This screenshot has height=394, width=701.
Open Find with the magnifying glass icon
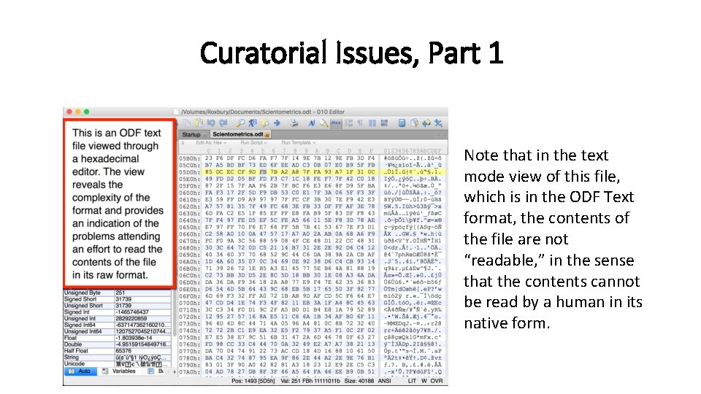point(240,123)
